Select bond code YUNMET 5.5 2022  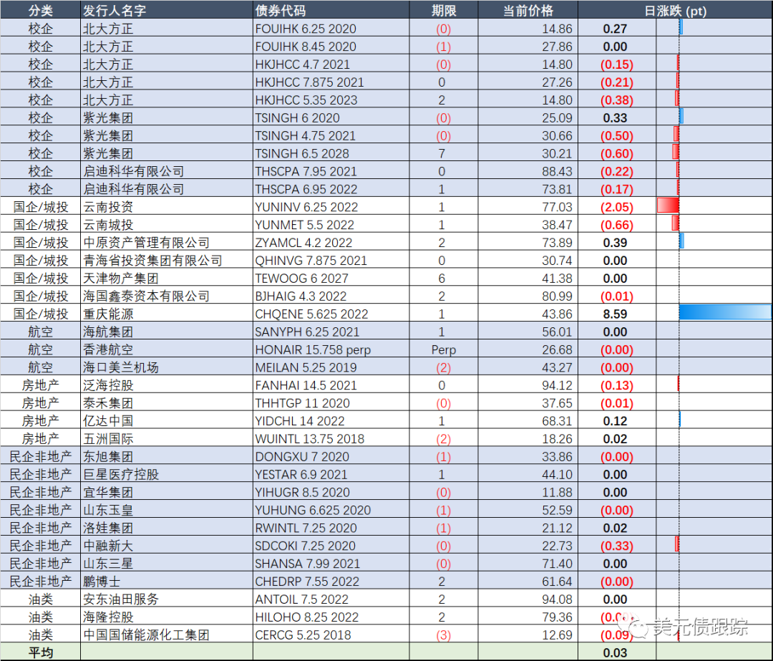(304, 224)
